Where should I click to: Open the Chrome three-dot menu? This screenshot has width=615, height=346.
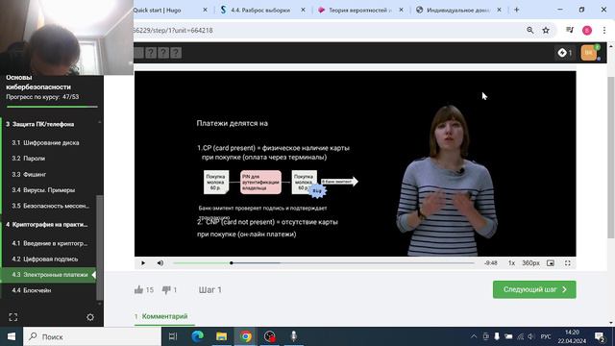click(x=604, y=30)
